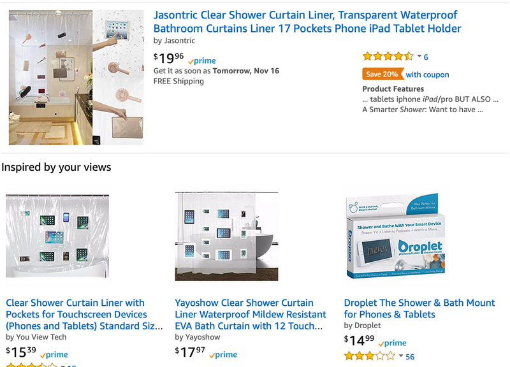Click the orange Save 20% coupon badge

[x=382, y=75]
